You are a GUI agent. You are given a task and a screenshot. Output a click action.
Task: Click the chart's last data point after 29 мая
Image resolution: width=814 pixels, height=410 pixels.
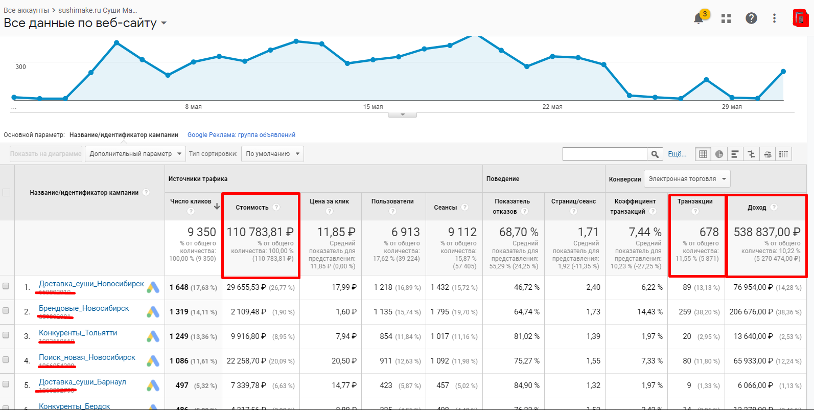click(x=783, y=72)
